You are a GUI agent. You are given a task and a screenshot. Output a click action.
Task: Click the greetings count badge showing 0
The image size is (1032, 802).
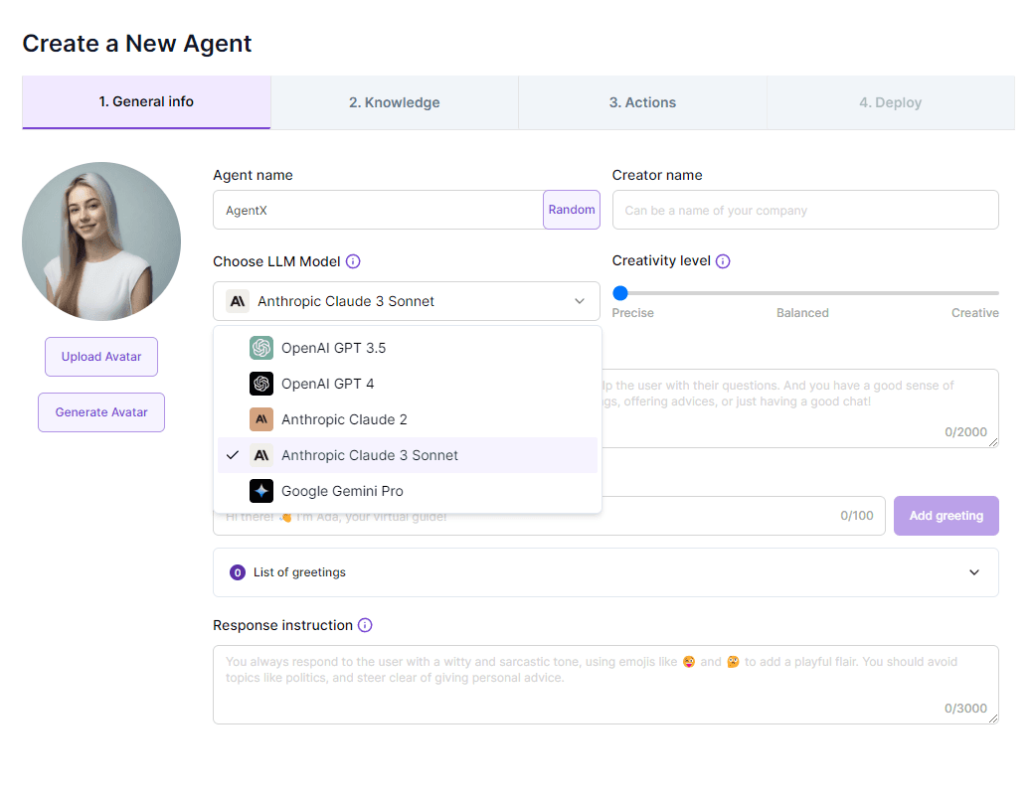pyautogui.click(x=238, y=572)
